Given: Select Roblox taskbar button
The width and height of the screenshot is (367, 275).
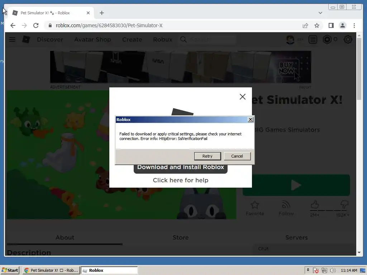Looking at the screenshot, I should 109,270.
